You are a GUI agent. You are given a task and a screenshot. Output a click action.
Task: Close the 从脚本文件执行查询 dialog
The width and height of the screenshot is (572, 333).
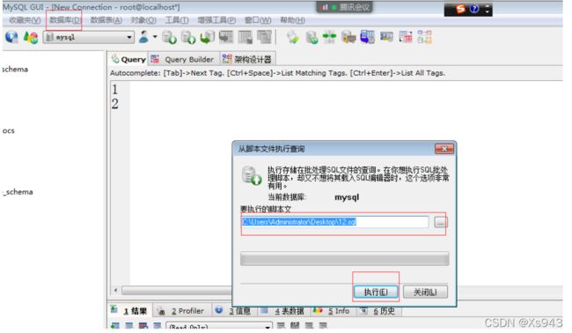point(444,149)
